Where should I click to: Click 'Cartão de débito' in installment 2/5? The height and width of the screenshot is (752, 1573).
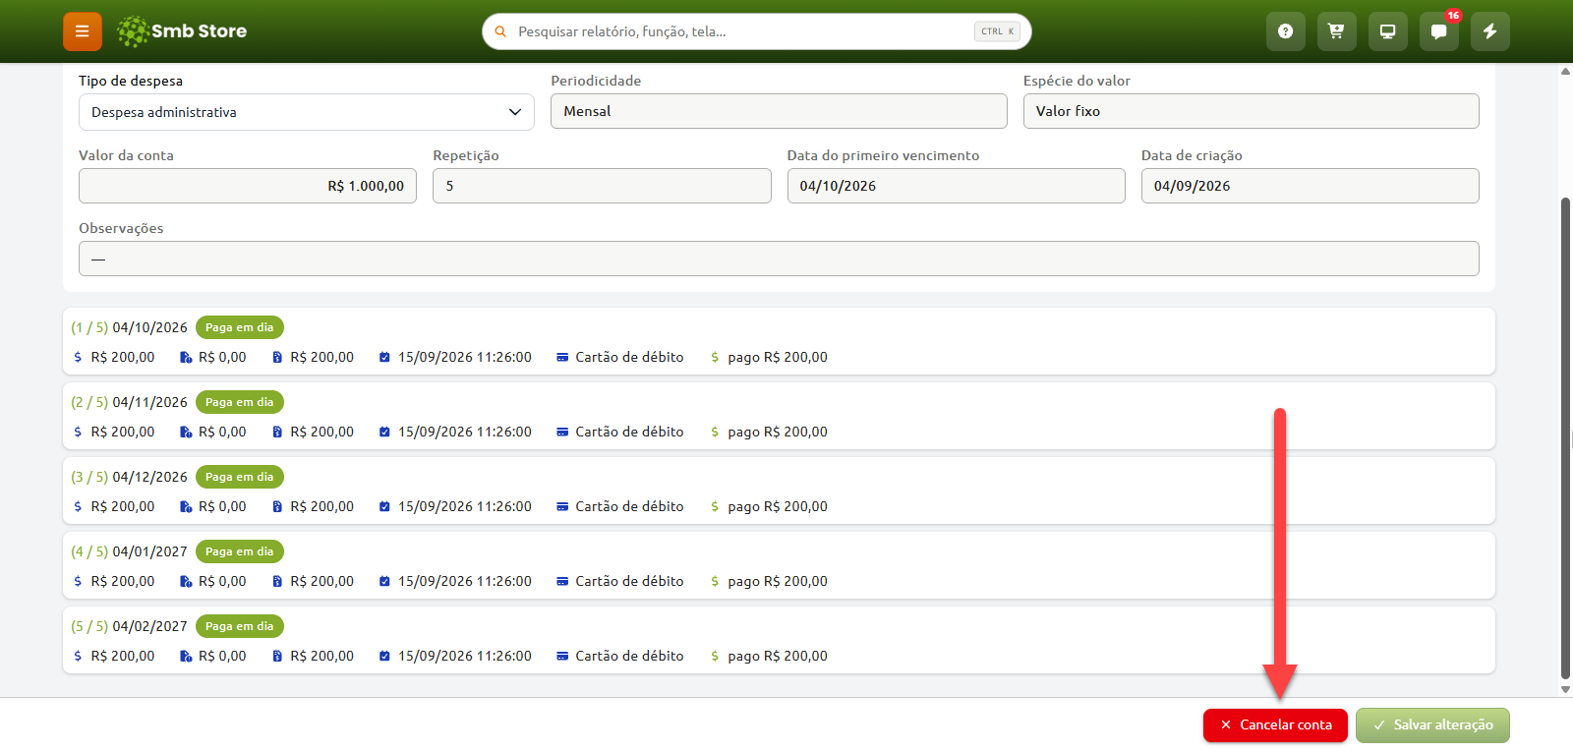tap(629, 433)
